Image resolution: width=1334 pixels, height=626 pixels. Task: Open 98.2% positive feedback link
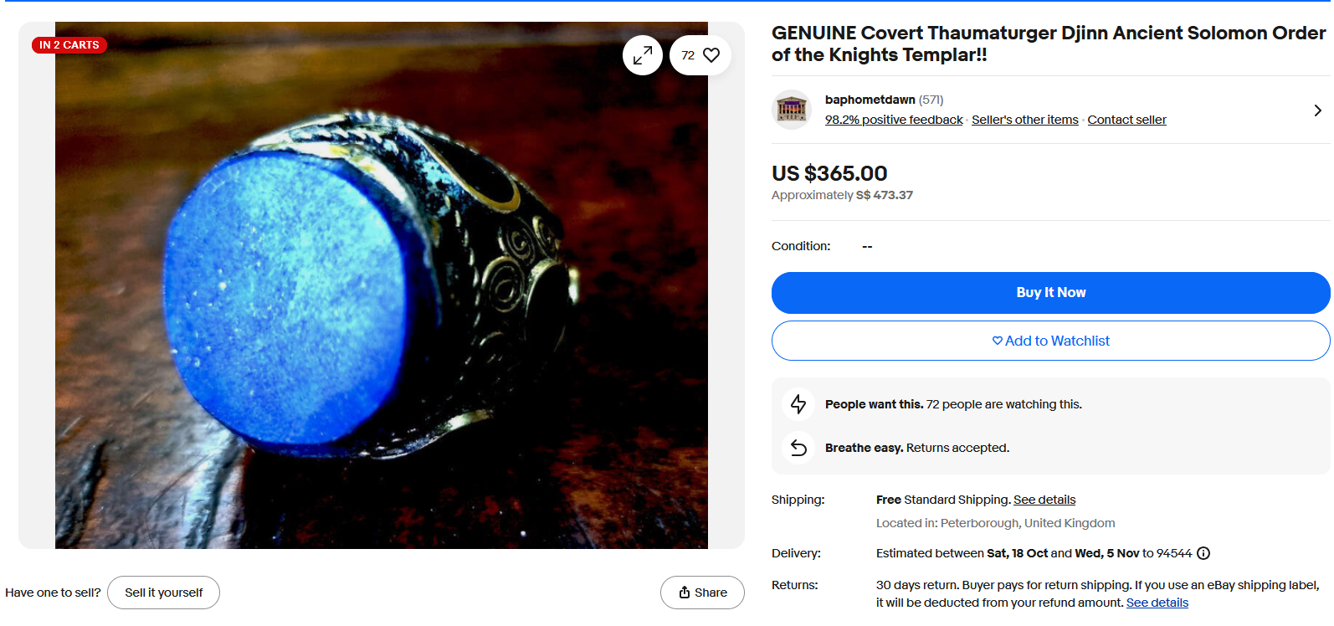pos(894,120)
